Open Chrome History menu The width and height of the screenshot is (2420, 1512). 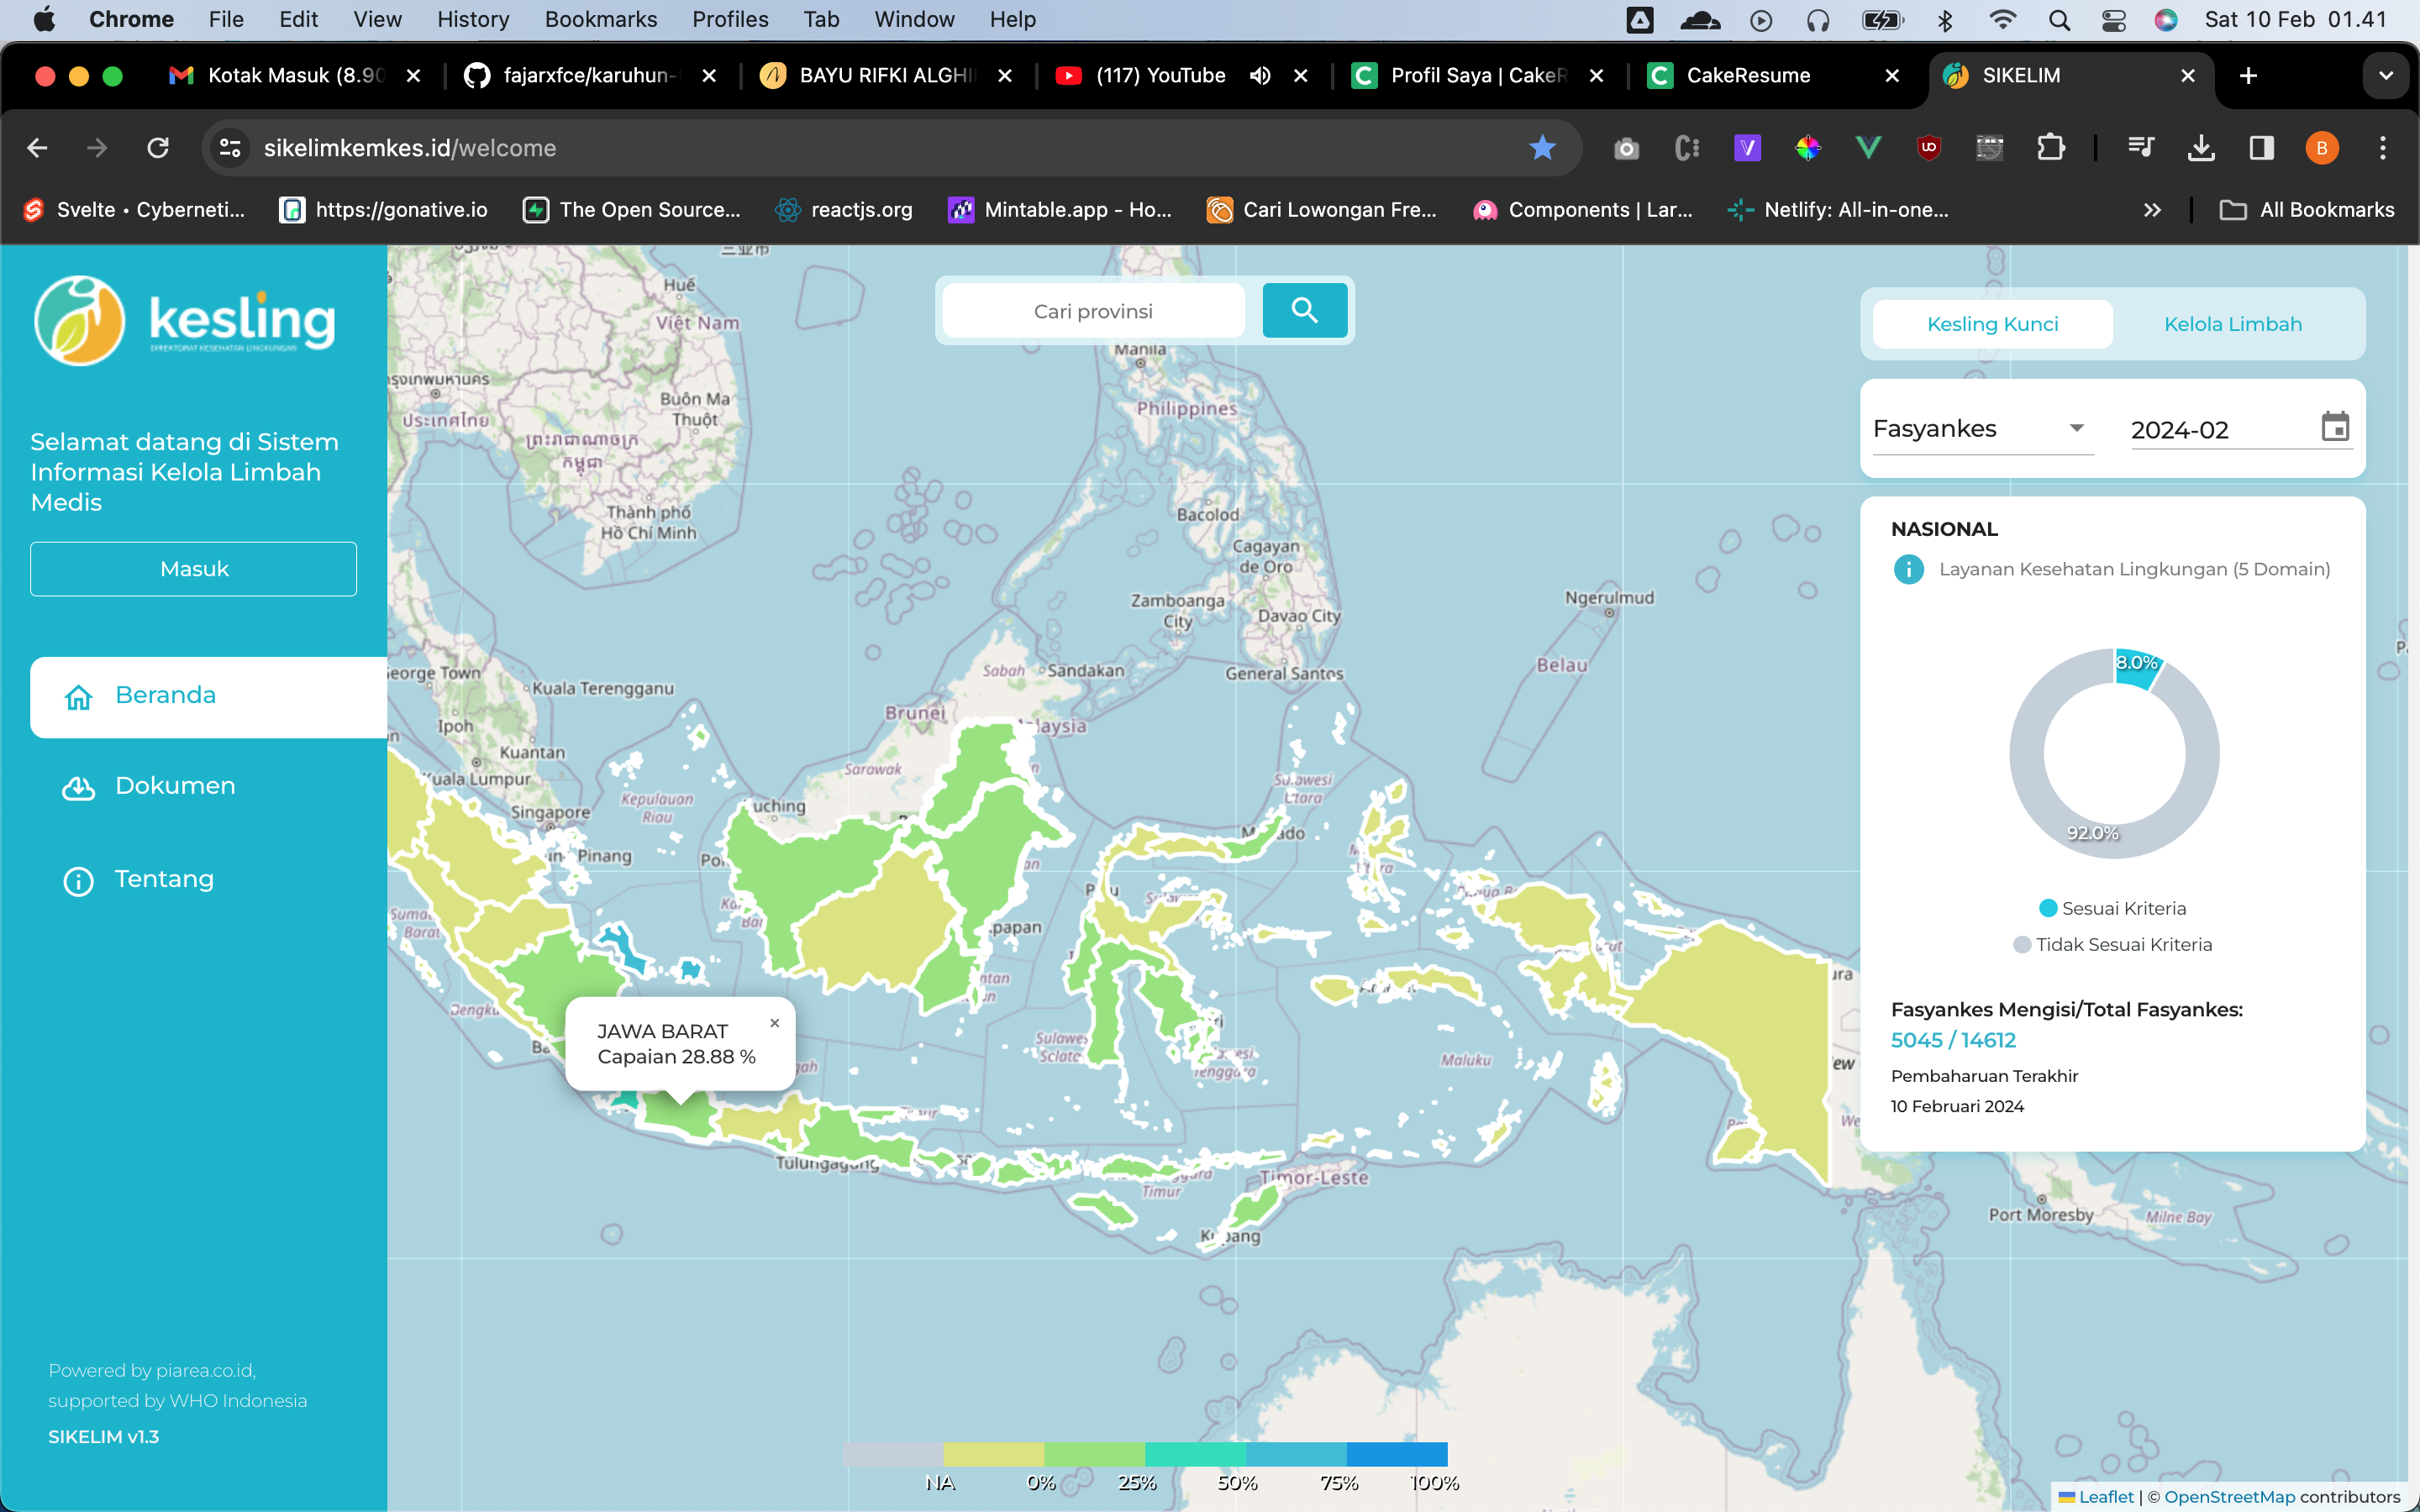click(x=473, y=20)
